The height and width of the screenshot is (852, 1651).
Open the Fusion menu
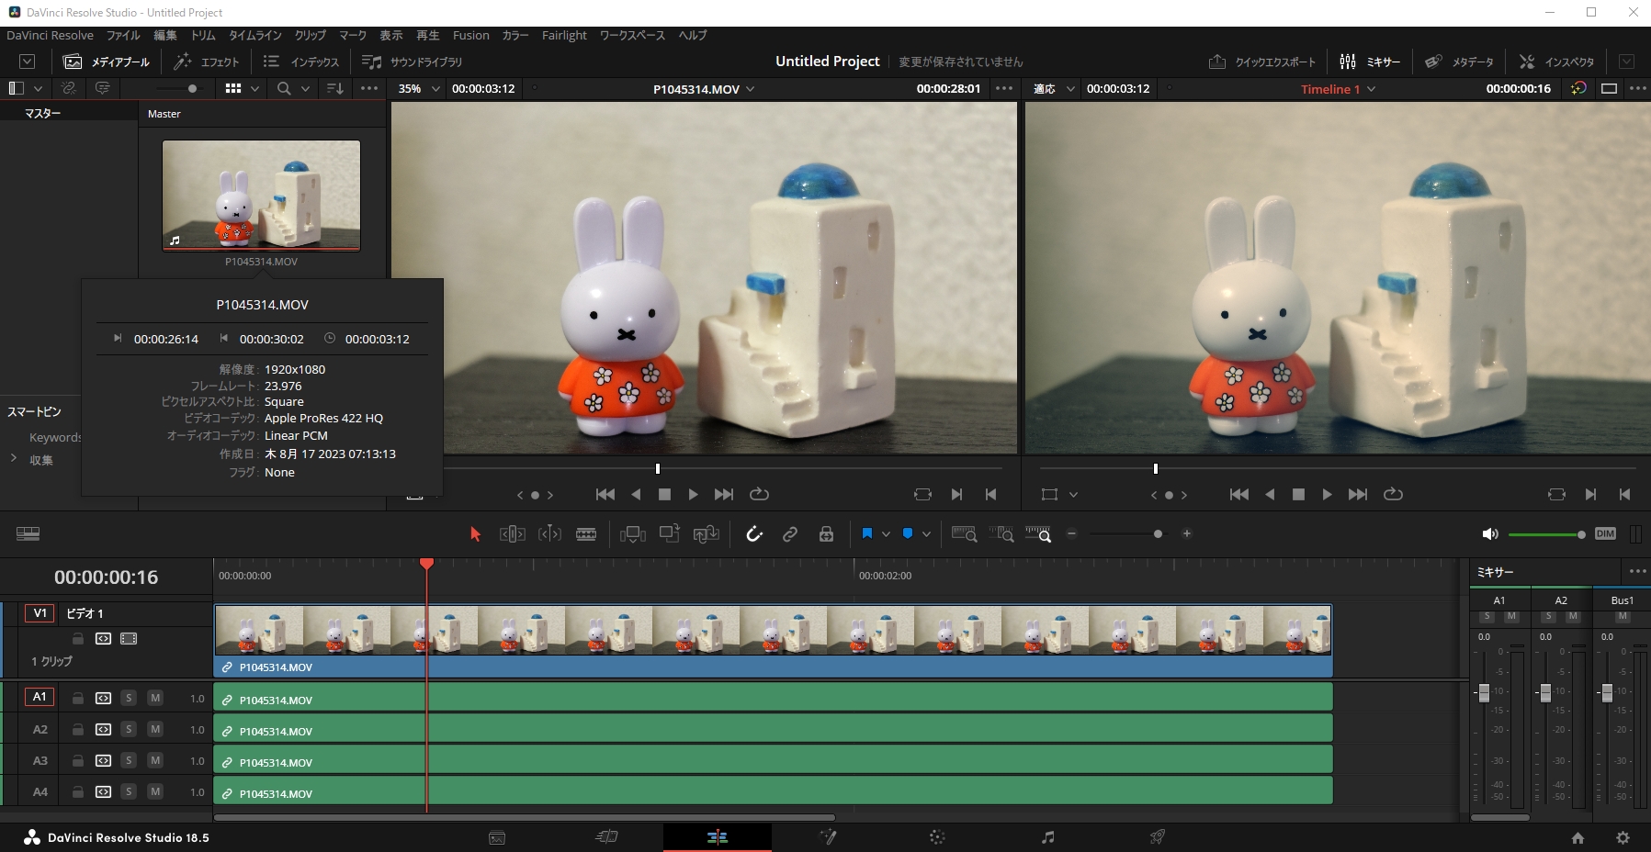point(470,35)
